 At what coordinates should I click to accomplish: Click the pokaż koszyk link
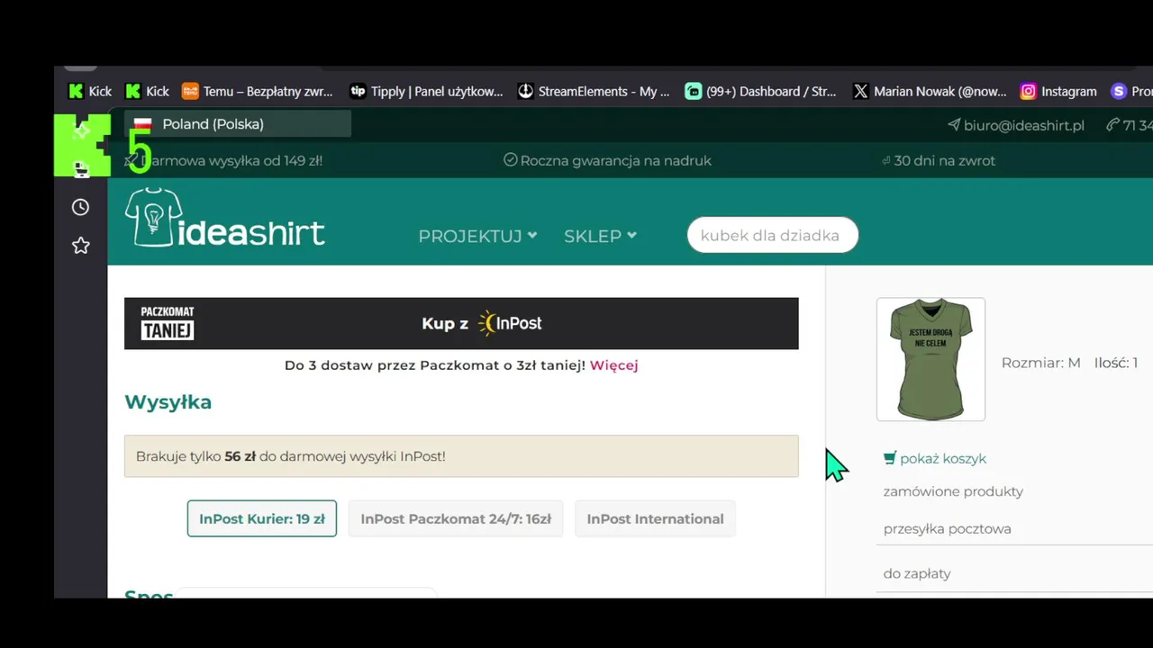(943, 458)
